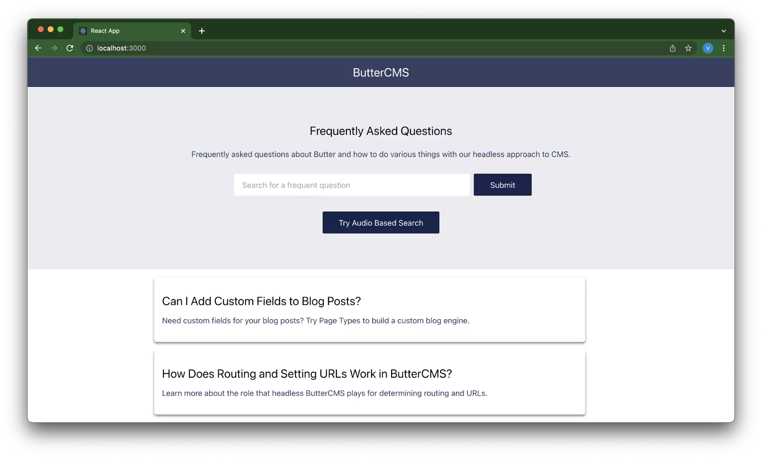This screenshot has height=459, width=762.
Task: Toggle the browser profile avatar icon
Action: [708, 48]
